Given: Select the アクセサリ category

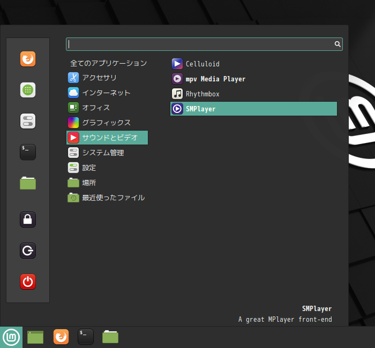Looking at the screenshot, I should [107, 78].
